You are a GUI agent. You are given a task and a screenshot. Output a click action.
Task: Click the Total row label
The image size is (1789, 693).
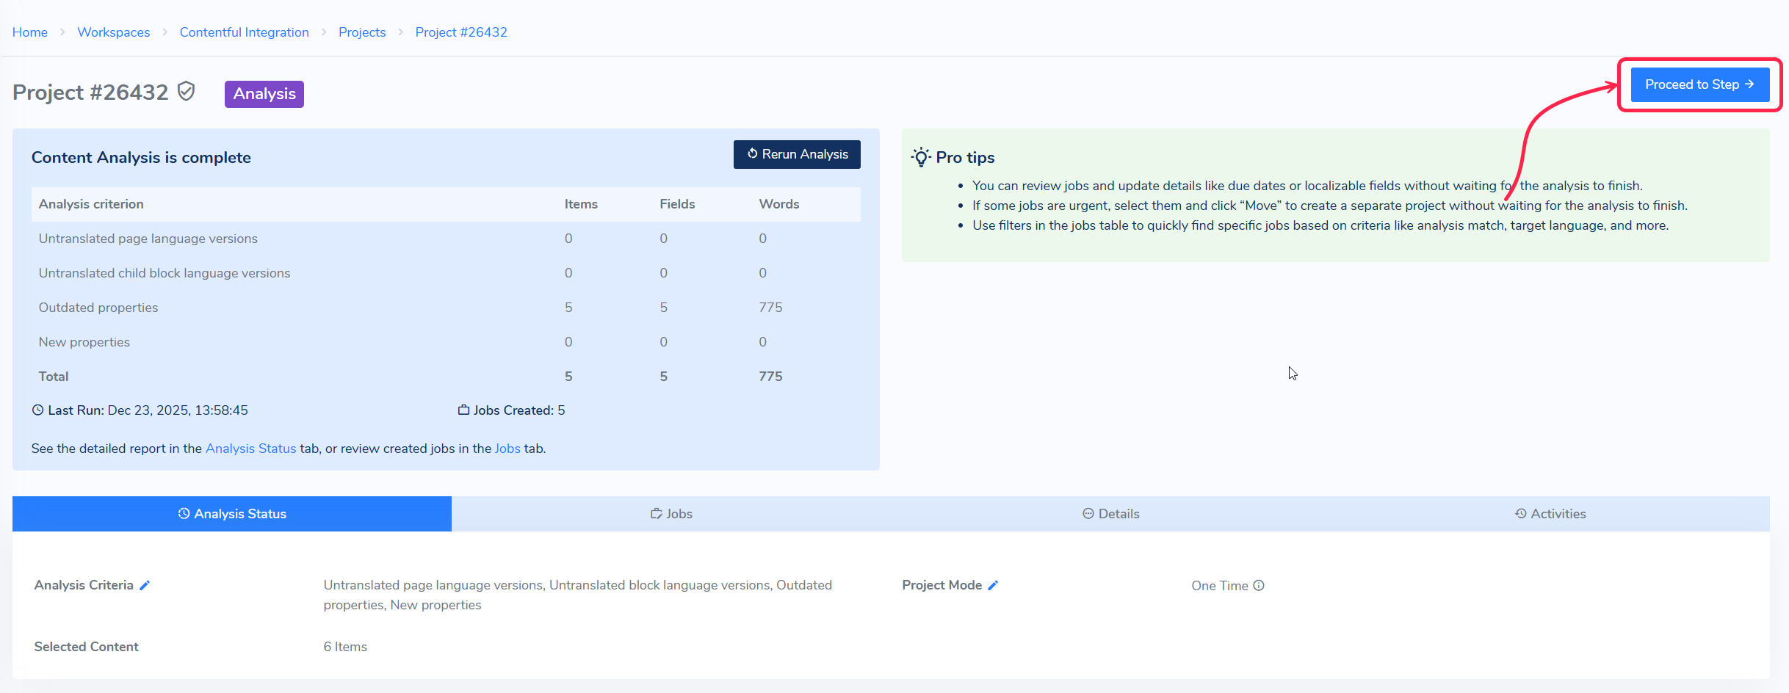pos(54,377)
